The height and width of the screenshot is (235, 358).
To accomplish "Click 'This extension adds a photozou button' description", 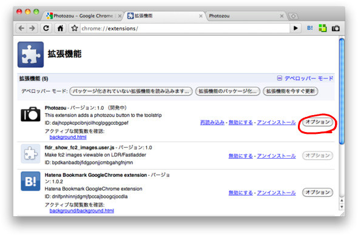I will (103, 115).
